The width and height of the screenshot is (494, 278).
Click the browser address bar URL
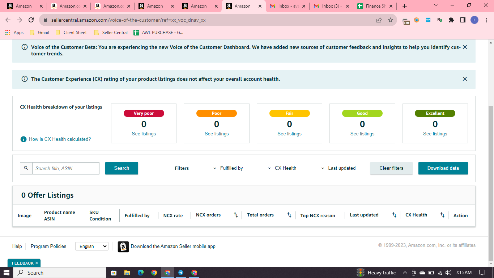coord(128,20)
